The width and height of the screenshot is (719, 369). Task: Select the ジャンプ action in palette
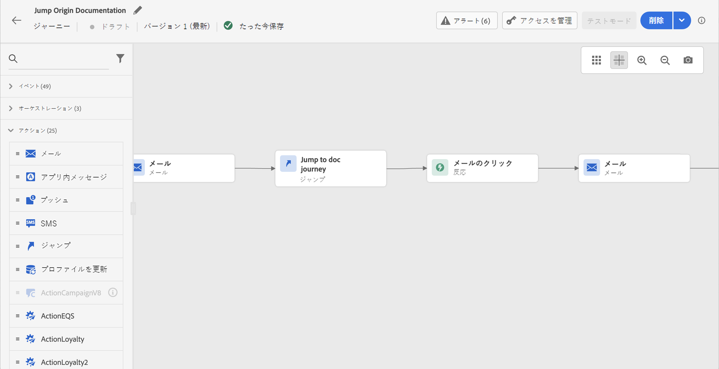tap(56, 246)
